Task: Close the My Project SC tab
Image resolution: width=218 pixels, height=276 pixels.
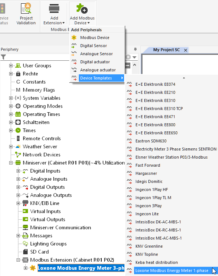Action: click(x=186, y=50)
